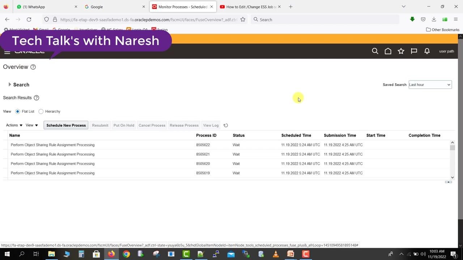The image size is (463, 260).
Task: Open the user path account menu
Action: point(446,51)
